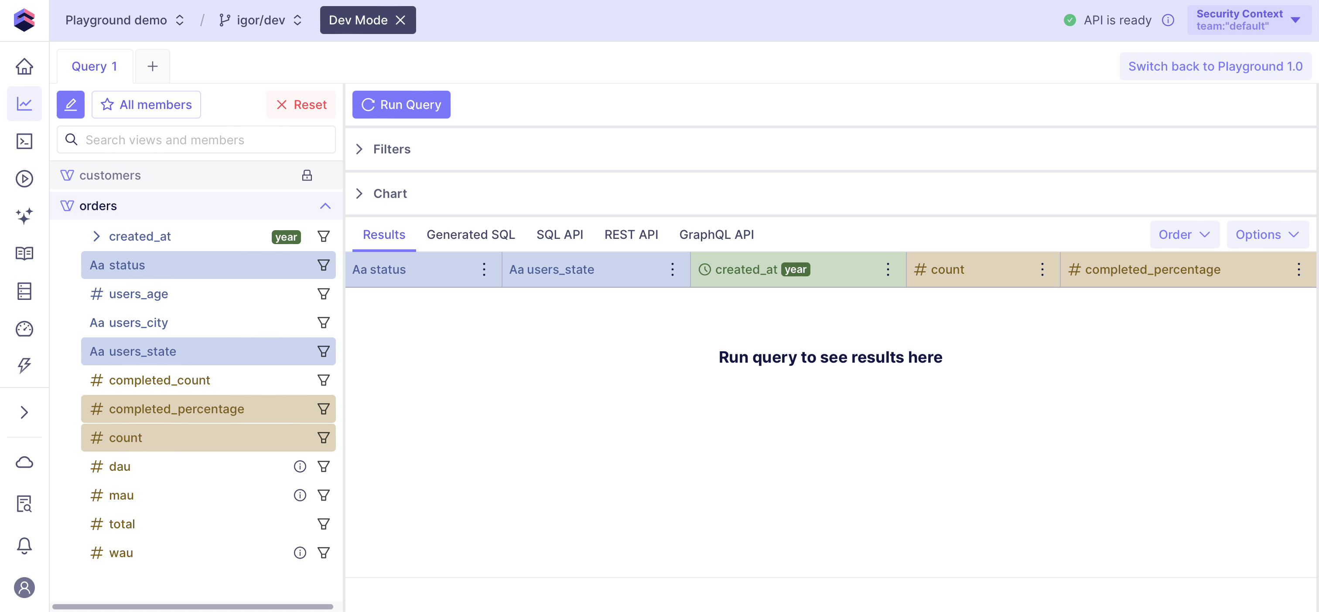Click info icon beside dau measure
Image resolution: width=1319 pixels, height=612 pixels.
[300, 466]
